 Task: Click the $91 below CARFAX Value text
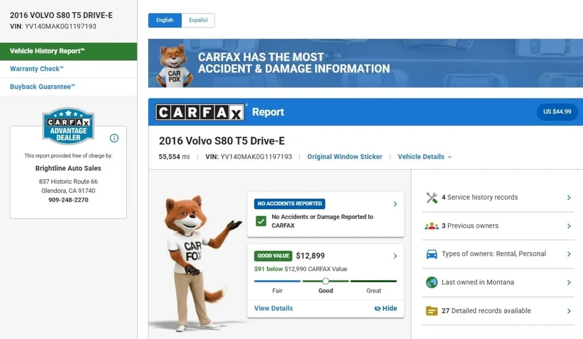(300, 269)
